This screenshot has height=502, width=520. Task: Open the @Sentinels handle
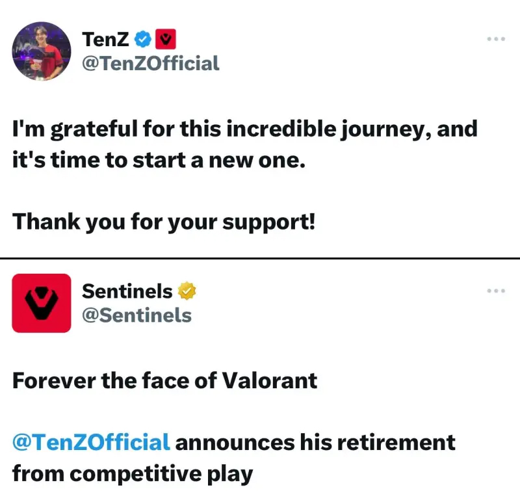(x=136, y=315)
